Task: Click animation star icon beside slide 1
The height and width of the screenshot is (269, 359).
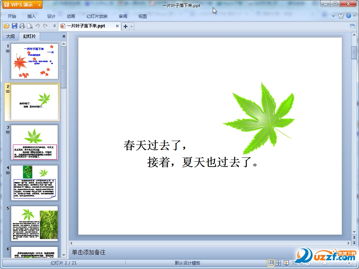Action: pyautogui.click(x=8, y=51)
